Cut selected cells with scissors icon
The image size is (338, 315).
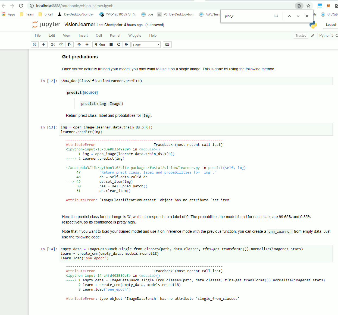click(x=53, y=45)
